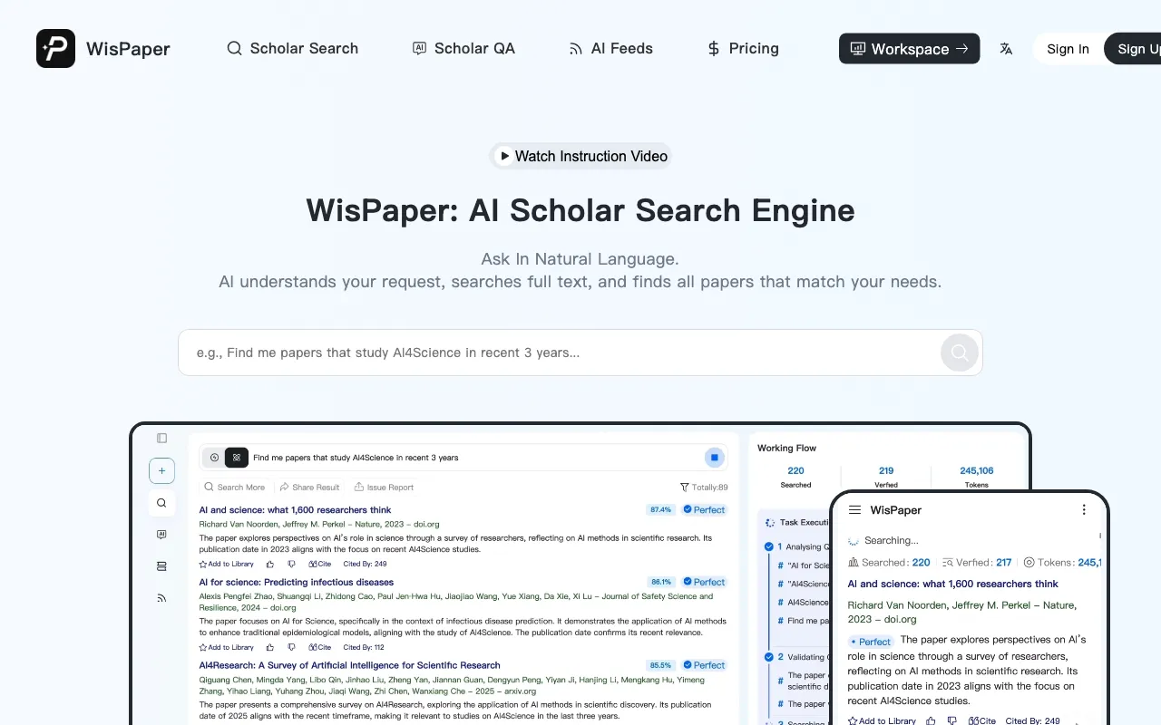Select the library stack icon in preview sidebar
The image size is (1161, 725).
click(x=161, y=566)
